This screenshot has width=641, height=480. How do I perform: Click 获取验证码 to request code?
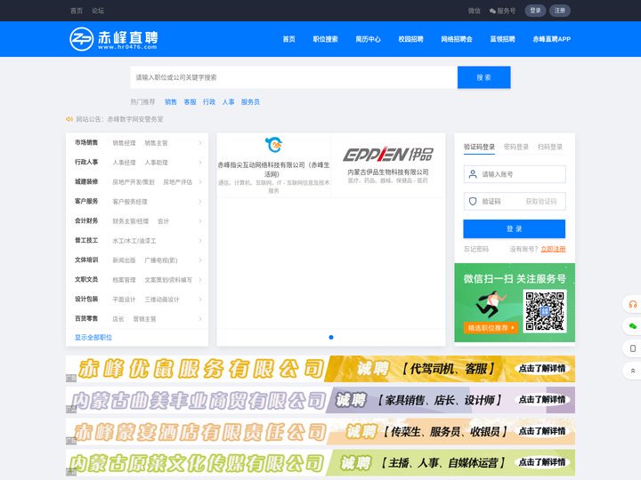(541, 201)
